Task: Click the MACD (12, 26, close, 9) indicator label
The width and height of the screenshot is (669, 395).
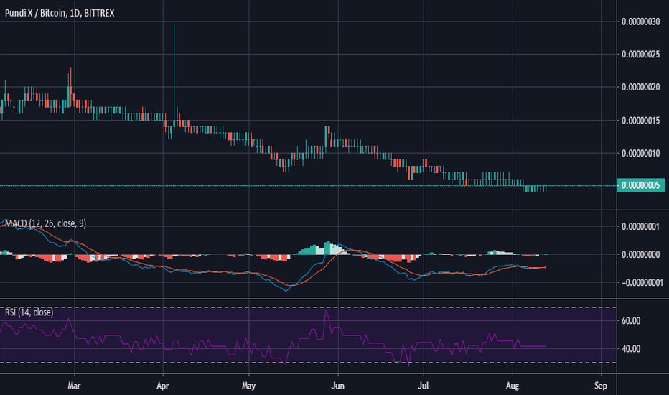Action: (45, 223)
